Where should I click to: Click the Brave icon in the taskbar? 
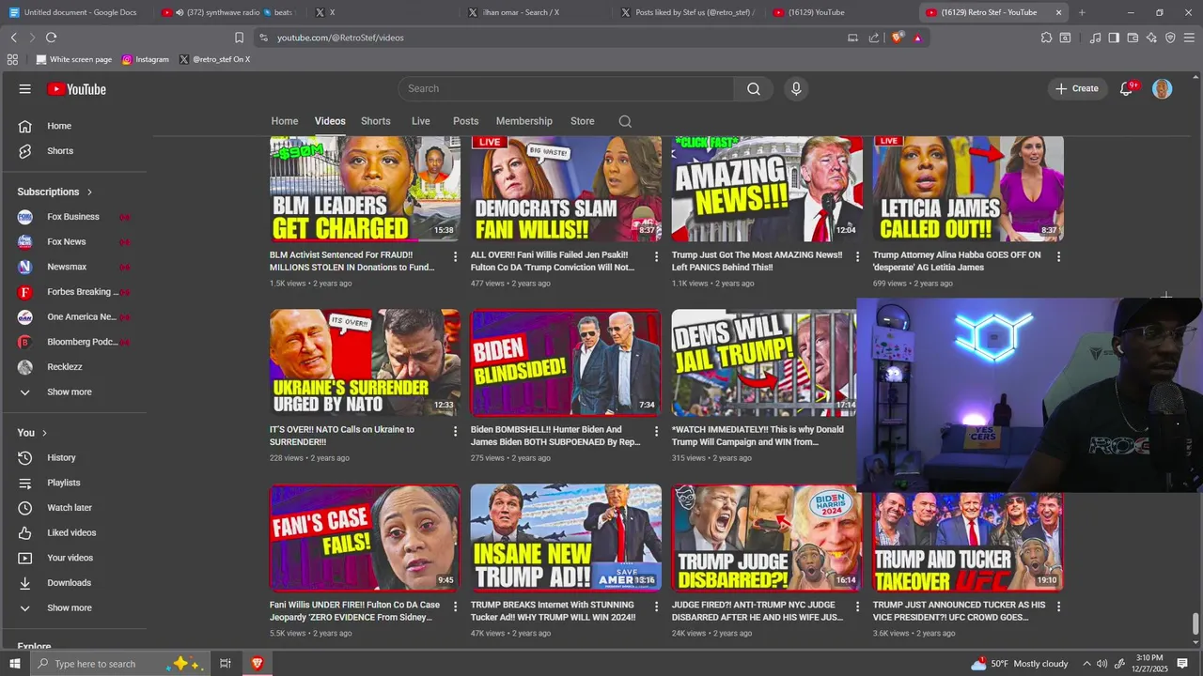257,664
